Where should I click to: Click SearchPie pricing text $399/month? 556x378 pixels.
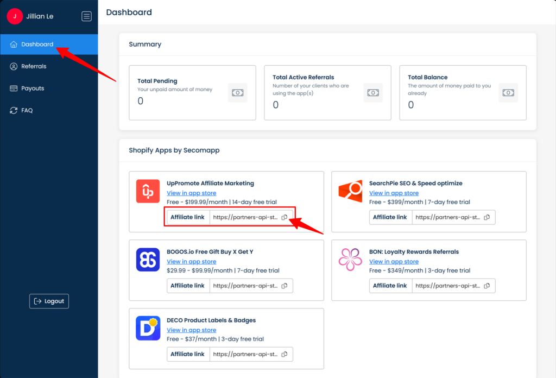click(x=405, y=202)
